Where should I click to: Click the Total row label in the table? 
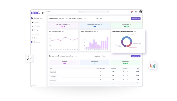pyautogui.click(x=51, y=83)
